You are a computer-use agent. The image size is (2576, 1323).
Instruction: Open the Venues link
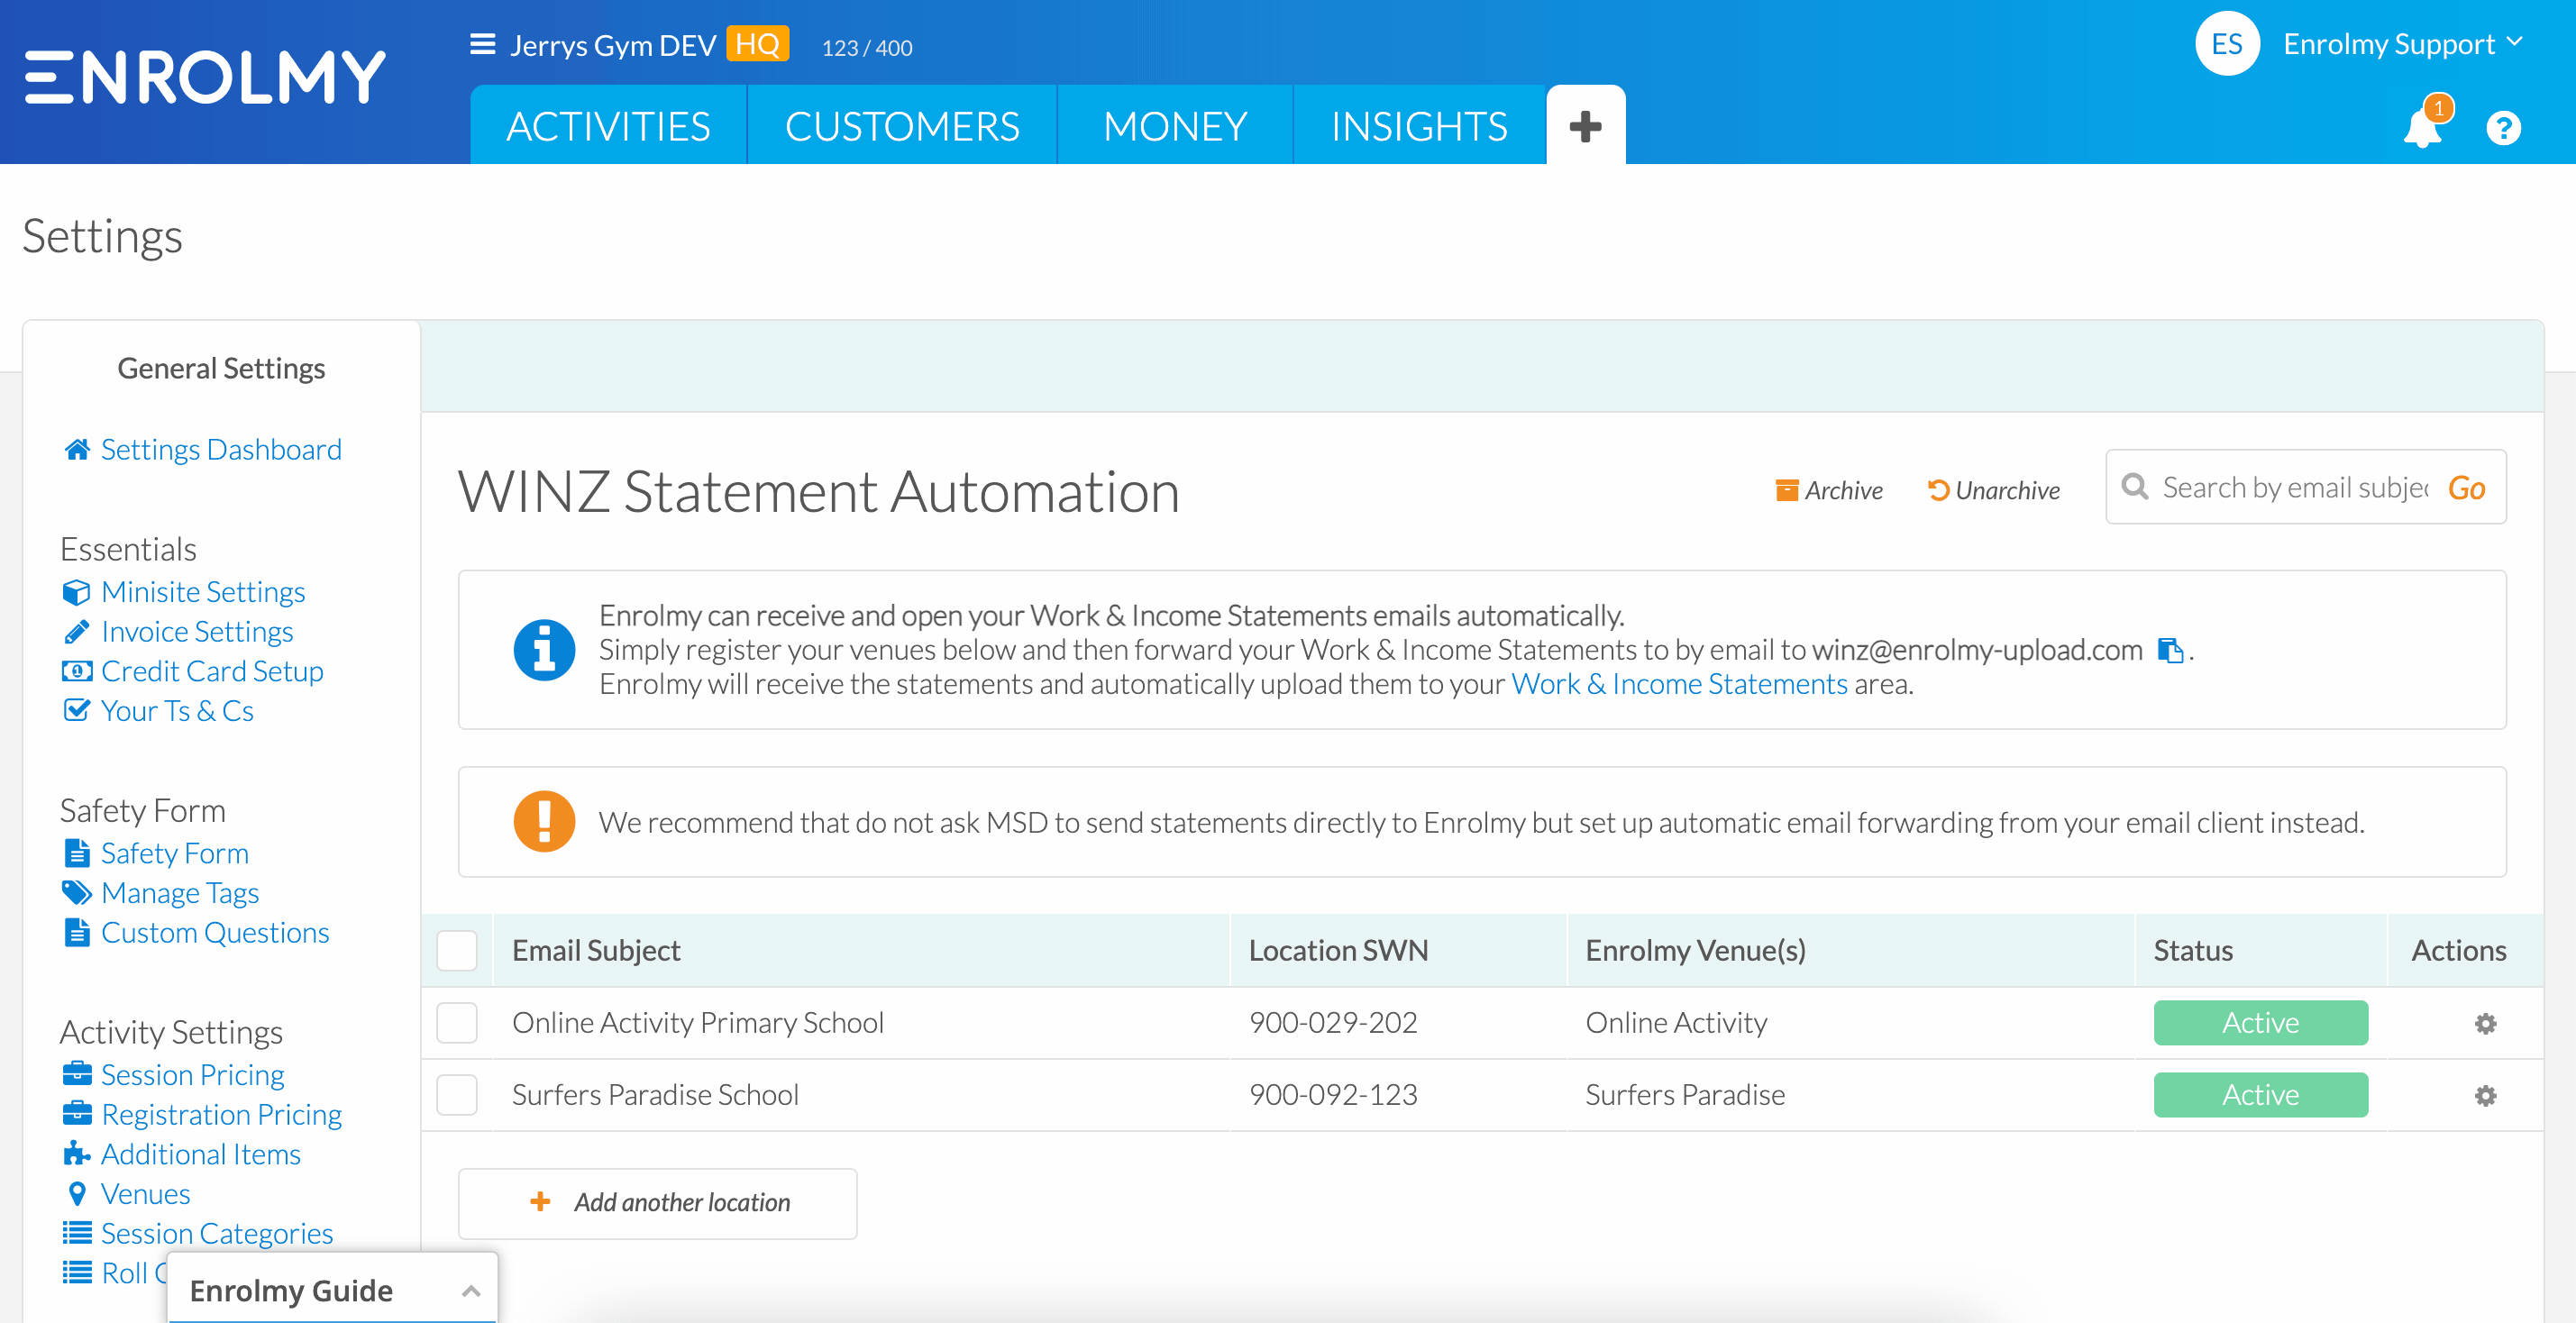coord(146,1194)
